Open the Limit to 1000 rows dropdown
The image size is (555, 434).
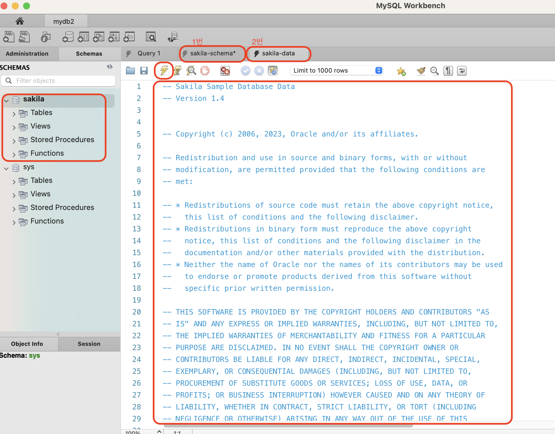337,71
